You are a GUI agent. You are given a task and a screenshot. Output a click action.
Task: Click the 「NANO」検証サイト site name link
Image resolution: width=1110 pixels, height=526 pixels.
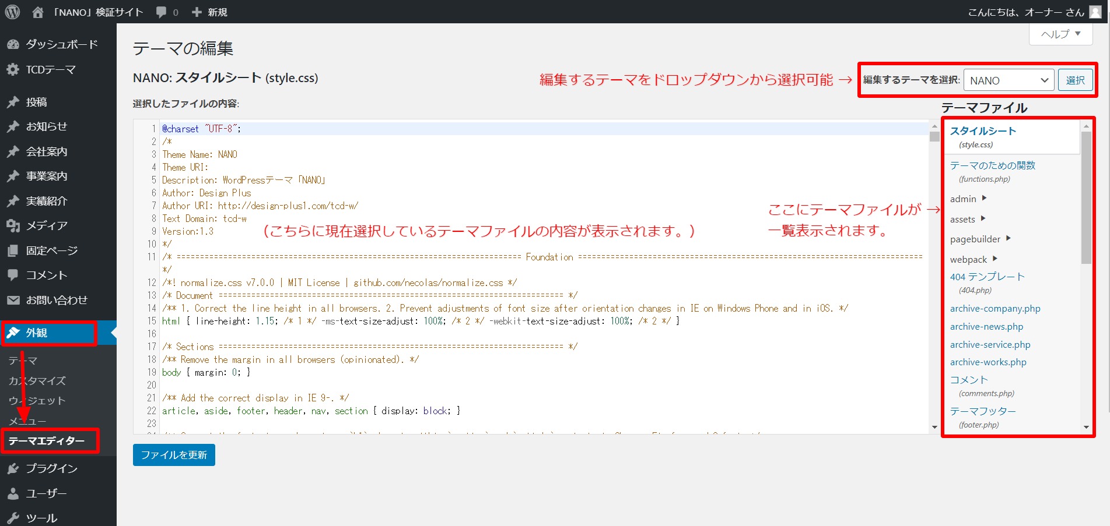tap(97, 12)
